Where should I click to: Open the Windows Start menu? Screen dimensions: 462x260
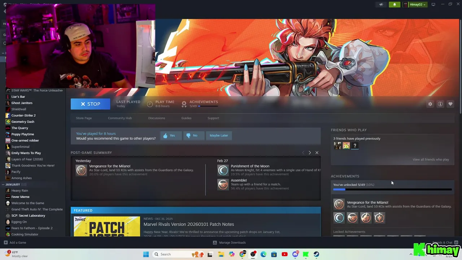pyautogui.click(x=146, y=254)
